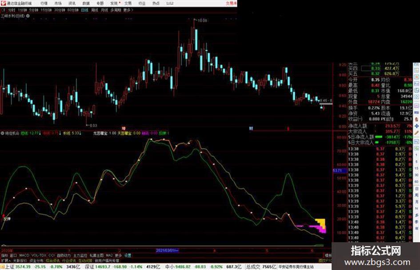Select the 月线 monthly chart tab

coord(104,10)
